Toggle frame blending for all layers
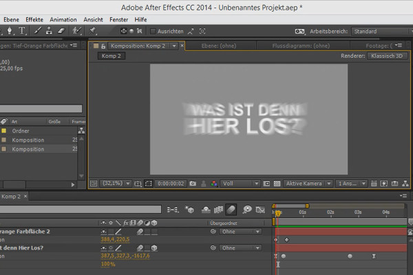413x275 pixels. [218, 210]
